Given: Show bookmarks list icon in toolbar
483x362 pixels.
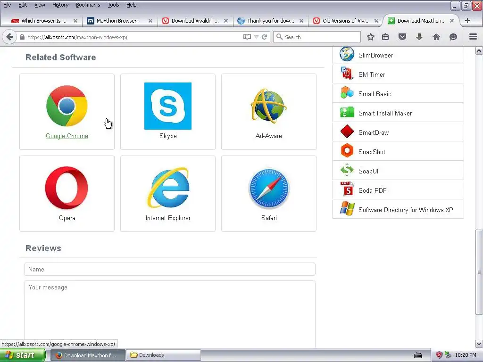Looking at the screenshot, I should pos(385,37).
